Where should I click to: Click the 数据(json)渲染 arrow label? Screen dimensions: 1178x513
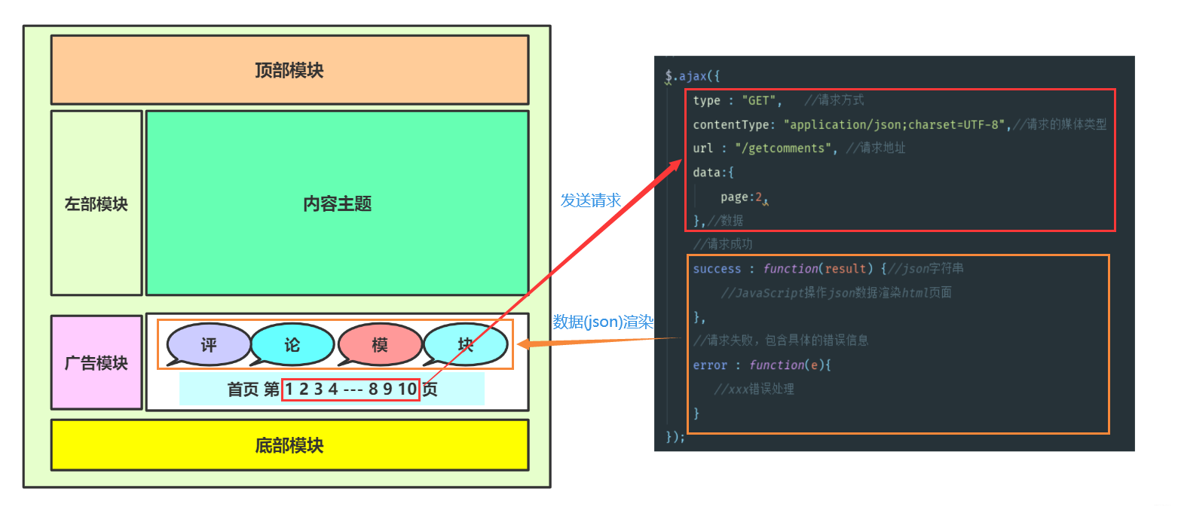604,322
